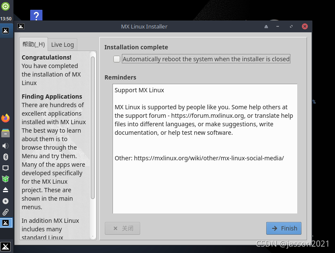The image size is (335, 253).
Task: Click the 'Finding Applications' heading
Action: click(x=52, y=97)
